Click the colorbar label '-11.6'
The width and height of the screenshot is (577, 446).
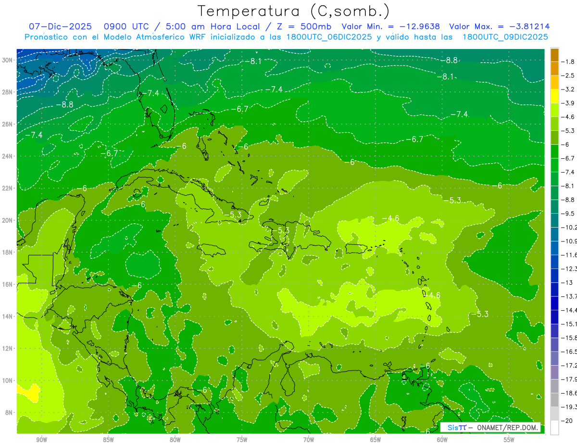click(x=569, y=255)
